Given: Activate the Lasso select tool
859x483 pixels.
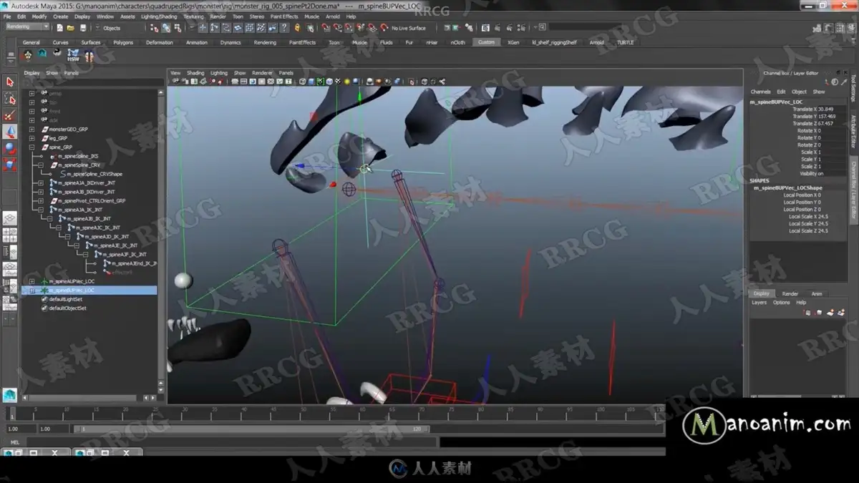Looking at the screenshot, I should click(10, 99).
